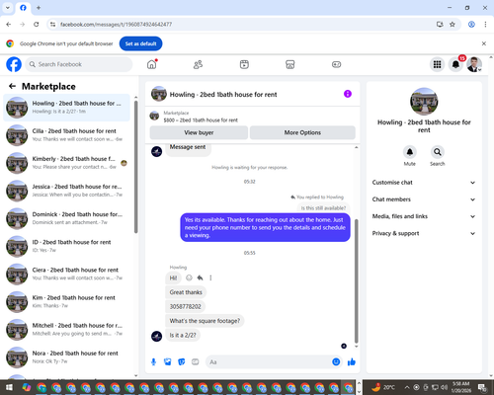Open the Dominick conversation
The width and height of the screenshot is (494, 395).
point(66,218)
